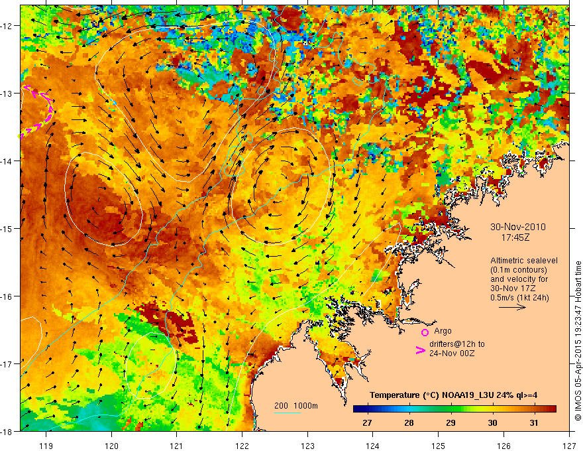Click the 28 value on the color bar

(x=409, y=423)
